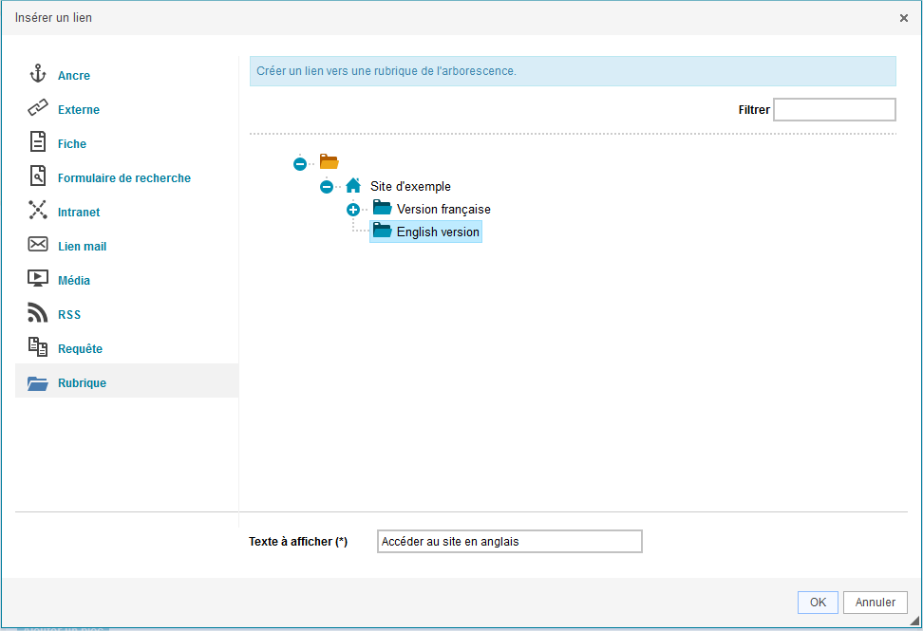The image size is (923, 631).
Task: Collapse the Site d'exemple node
Action: (x=326, y=186)
